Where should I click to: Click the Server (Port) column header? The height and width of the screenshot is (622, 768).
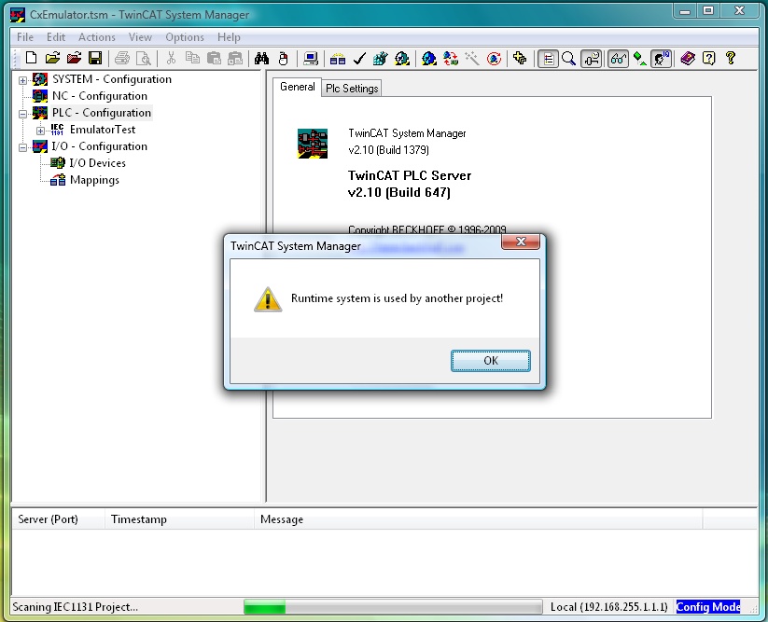coord(58,519)
